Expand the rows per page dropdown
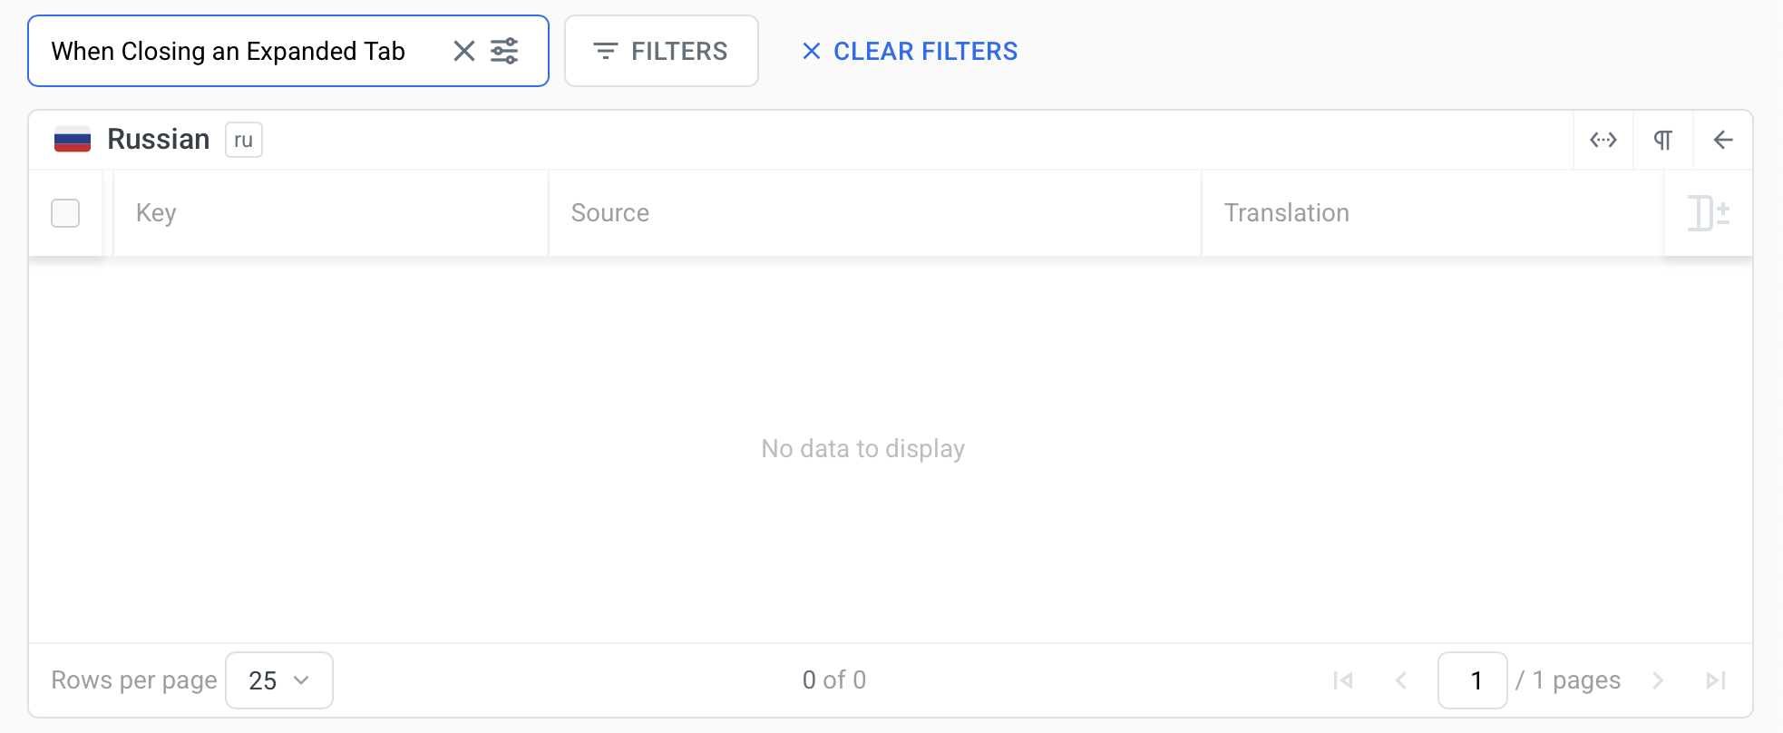 (278, 680)
